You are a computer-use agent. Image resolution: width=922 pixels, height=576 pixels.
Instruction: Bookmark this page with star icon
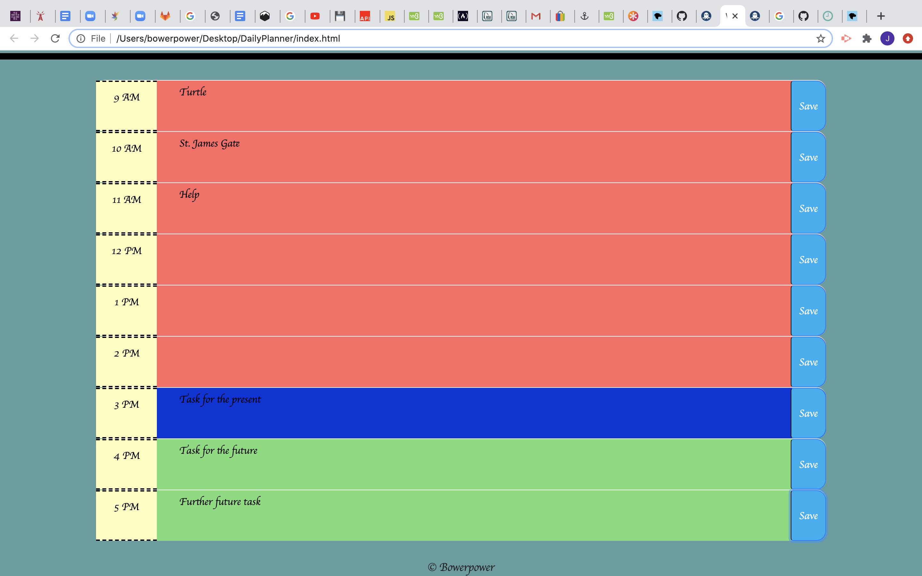820,38
